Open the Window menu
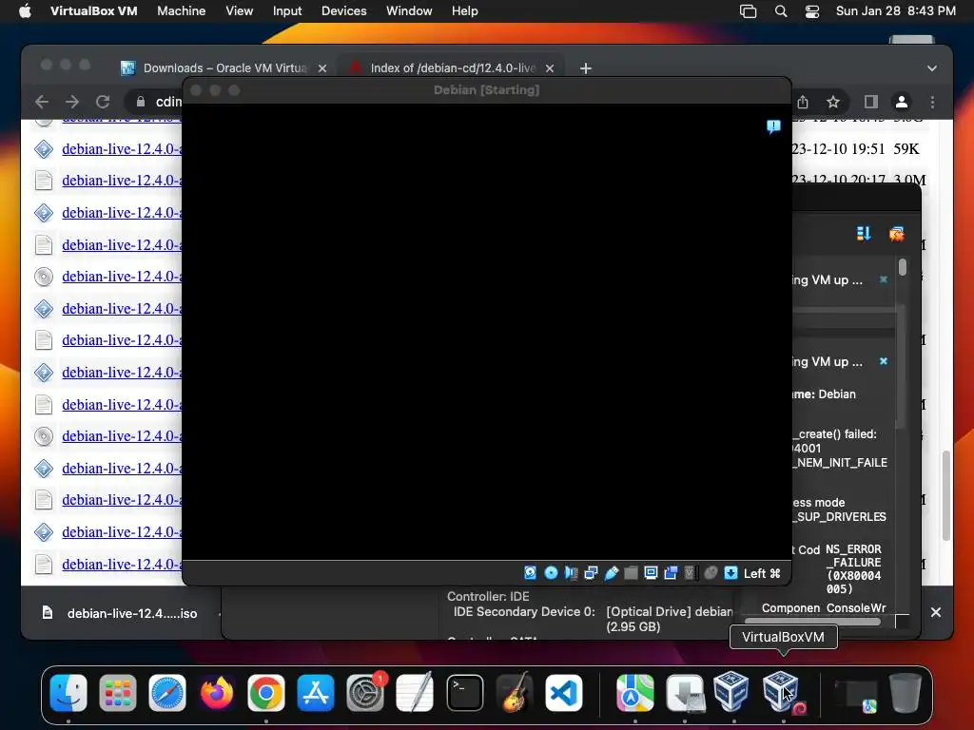974x730 pixels. [409, 11]
